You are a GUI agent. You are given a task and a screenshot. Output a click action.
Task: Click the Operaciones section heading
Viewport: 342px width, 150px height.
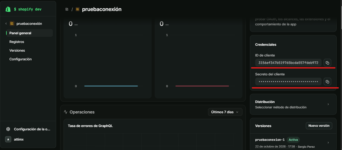[x=82, y=112]
